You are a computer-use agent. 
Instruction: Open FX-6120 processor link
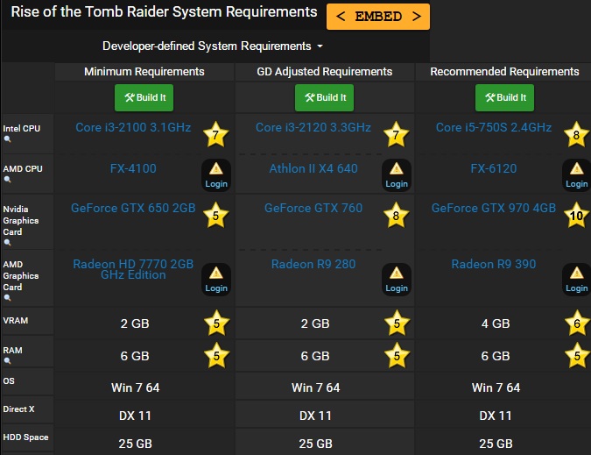coord(494,168)
